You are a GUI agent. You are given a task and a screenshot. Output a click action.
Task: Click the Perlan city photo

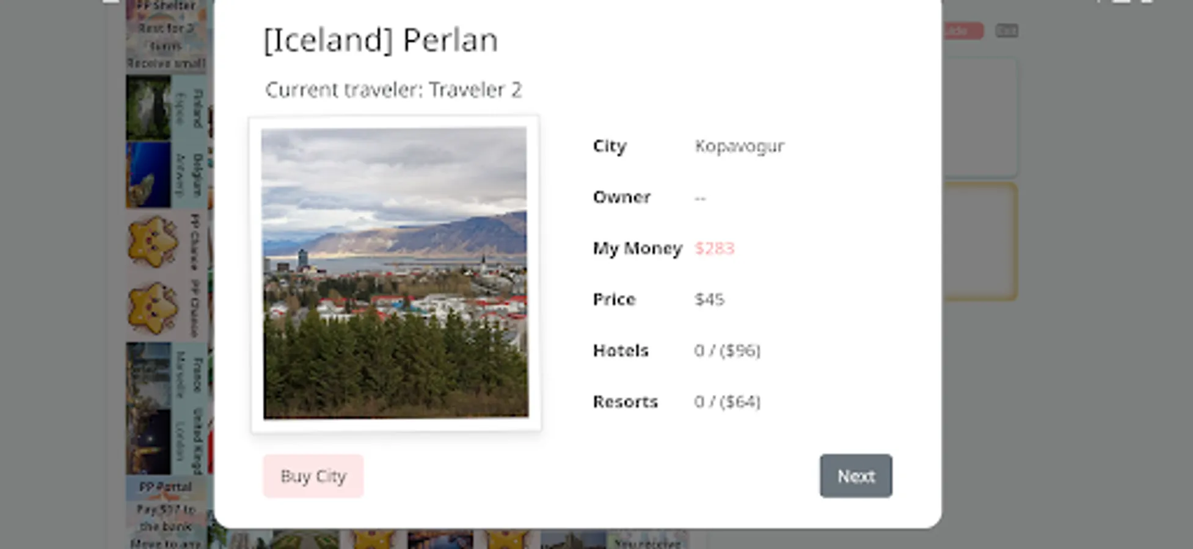click(395, 273)
